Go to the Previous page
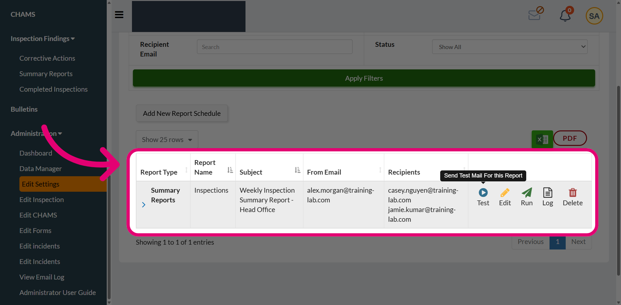The image size is (621, 305). click(530, 242)
